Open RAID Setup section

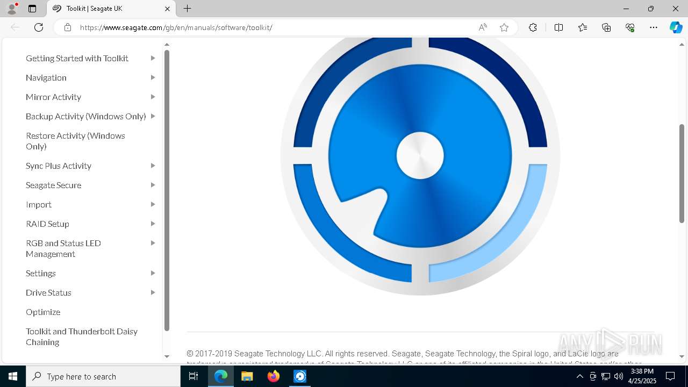click(47, 224)
